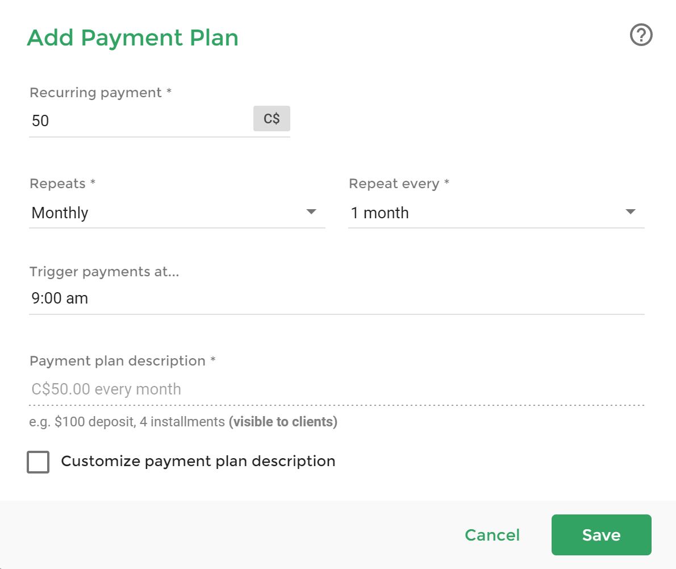Image resolution: width=676 pixels, height=569 pixels.
Task: Click the Add Payment Plan heading
Action: 132,38
